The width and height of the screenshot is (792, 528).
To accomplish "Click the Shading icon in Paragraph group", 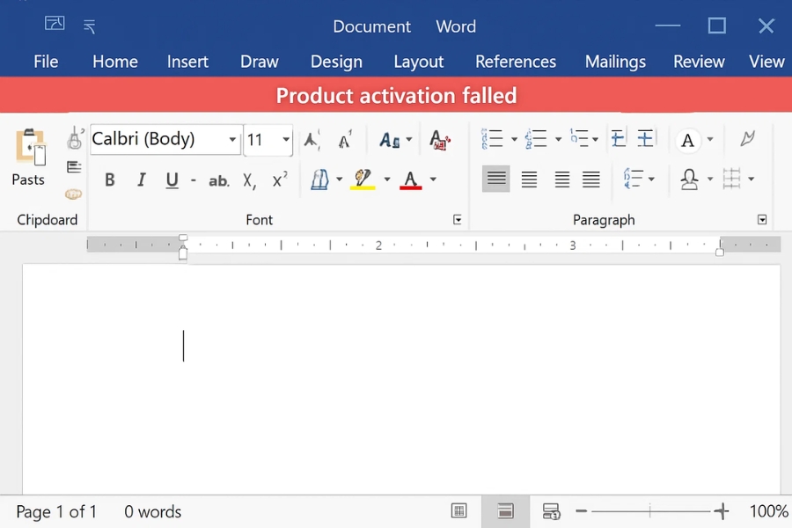I will pos(689,179).
